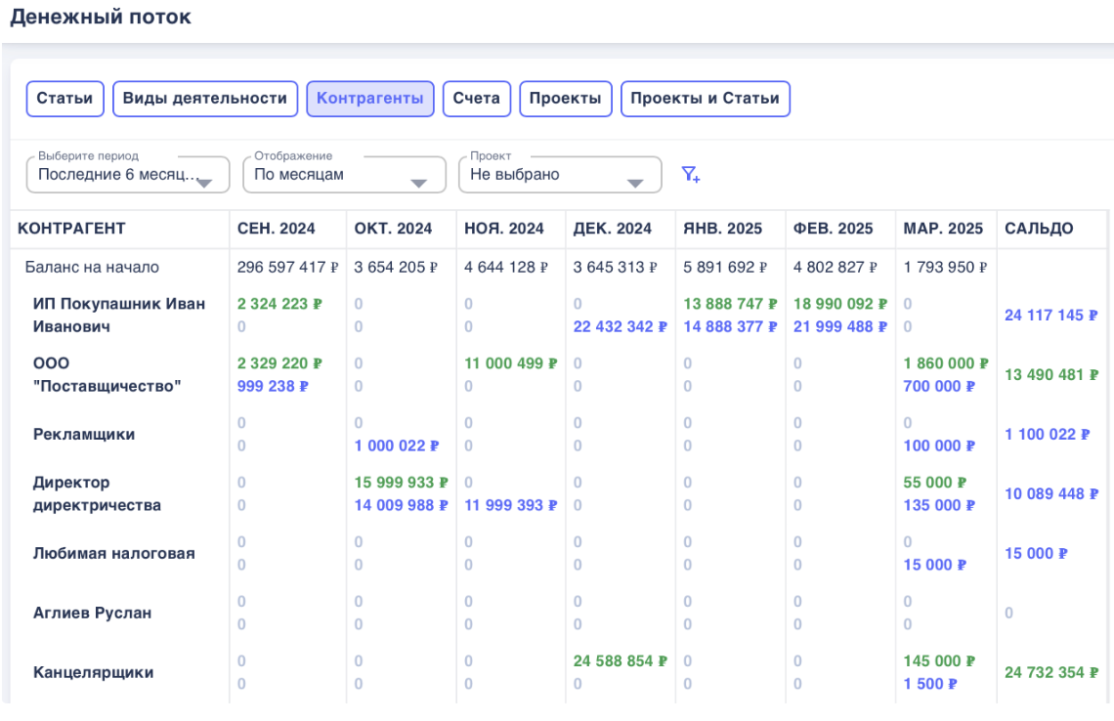Click the САЛЬДО column header
1114x721 pixels.
1039,229
